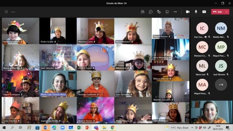The width and height of the screenshot is (233, 131).
Task: Open the meeting chat
Action: [x=151, y=12]
